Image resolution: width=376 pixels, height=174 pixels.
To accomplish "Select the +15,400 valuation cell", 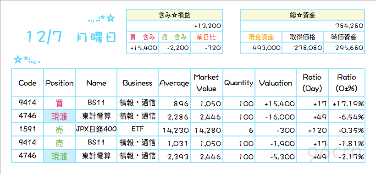I will (276, 103).
